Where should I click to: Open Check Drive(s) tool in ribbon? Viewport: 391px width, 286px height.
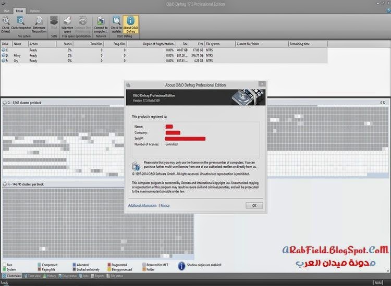click(x=6, y=24)
